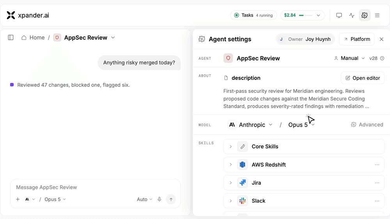390x219 pixels.
Task: Open the monitor display icon
Action: (x=339, y=15)
